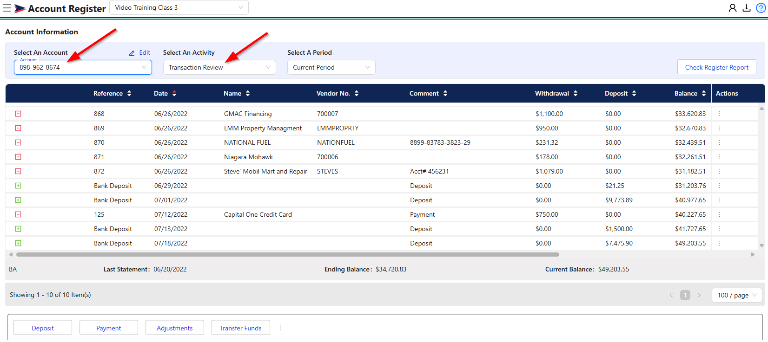Click the Ending Balance $34,720.83 value

pos(391,269)
